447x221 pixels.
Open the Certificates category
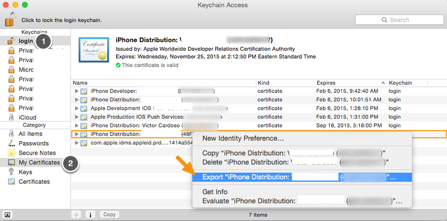(35, 181)
